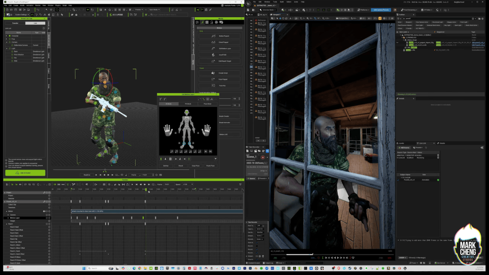
Task: Click the green Link Activated button
Action: coord(25,173)
